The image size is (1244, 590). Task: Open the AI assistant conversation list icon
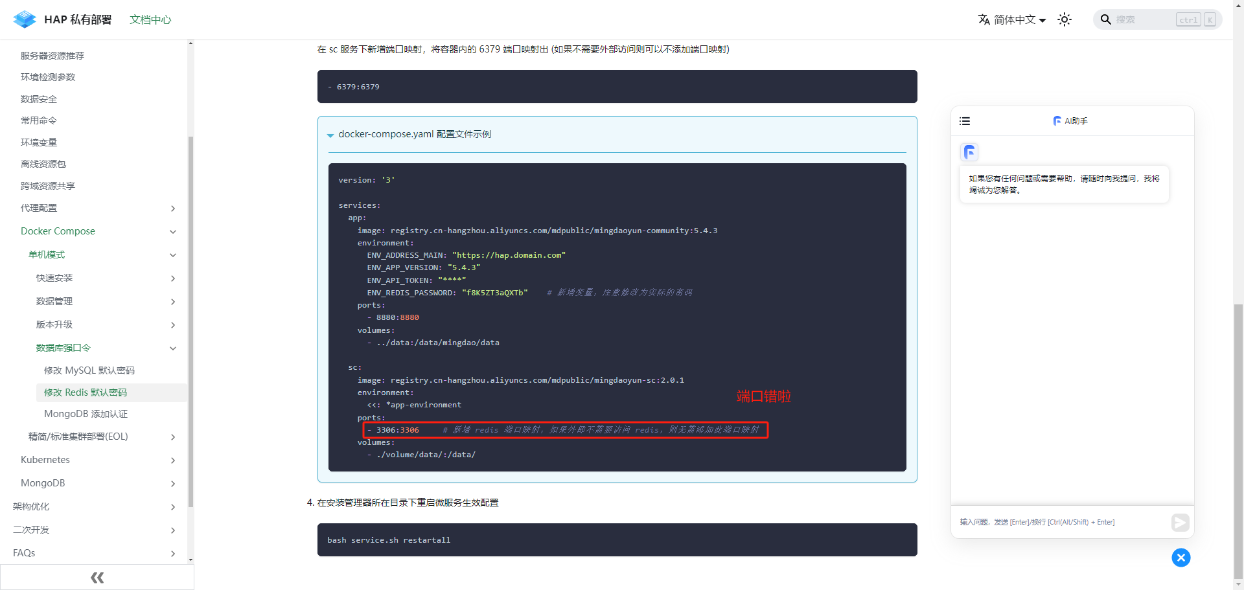[965, 121]
